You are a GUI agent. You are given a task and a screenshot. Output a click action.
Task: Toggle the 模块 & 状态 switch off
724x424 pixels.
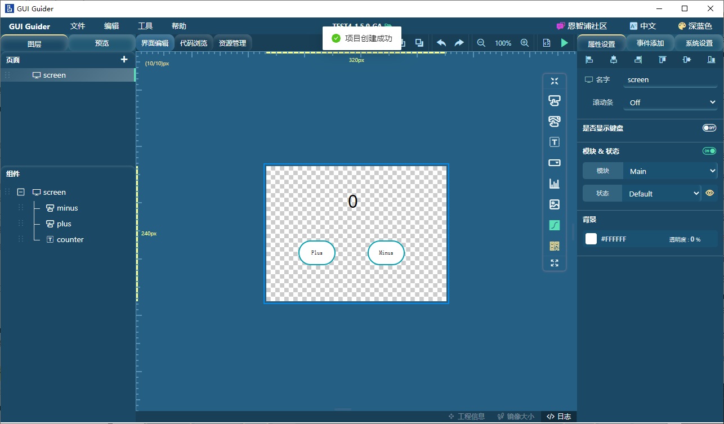point(709,151)
